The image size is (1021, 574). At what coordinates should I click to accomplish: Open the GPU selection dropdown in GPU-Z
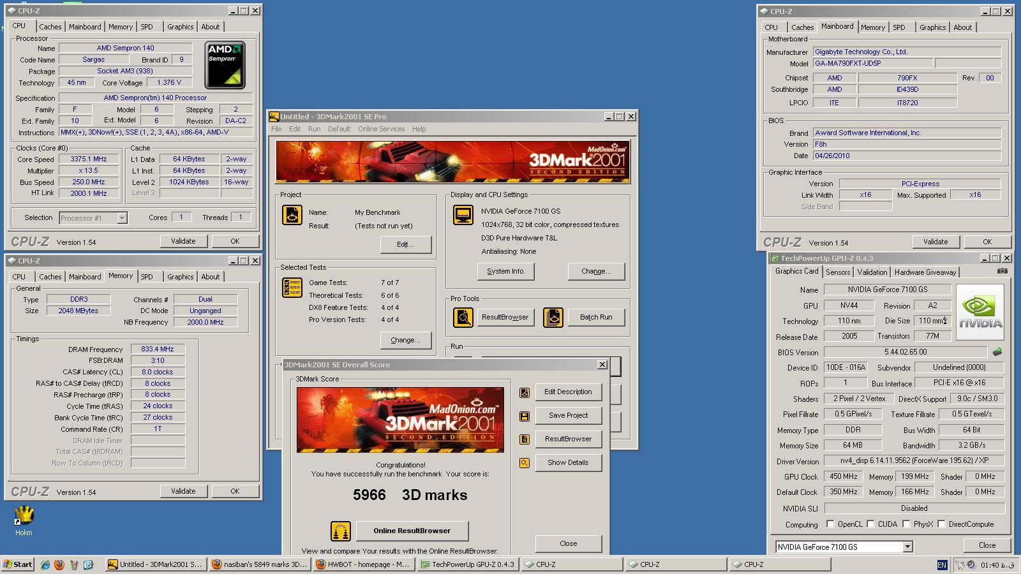tap(907, 547)
